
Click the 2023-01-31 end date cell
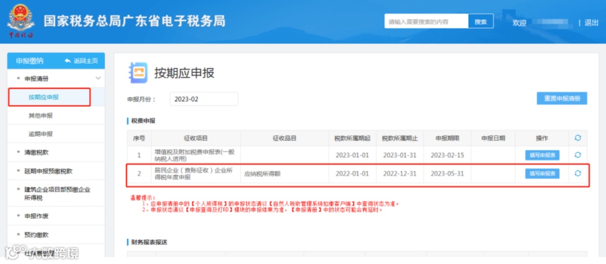coord(400,155)
